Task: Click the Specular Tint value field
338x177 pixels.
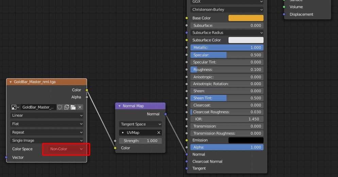Action: pos(227,62)
